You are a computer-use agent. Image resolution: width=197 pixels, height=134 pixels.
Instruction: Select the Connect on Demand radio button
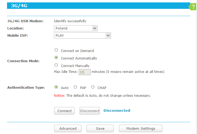tap(56, 50)
